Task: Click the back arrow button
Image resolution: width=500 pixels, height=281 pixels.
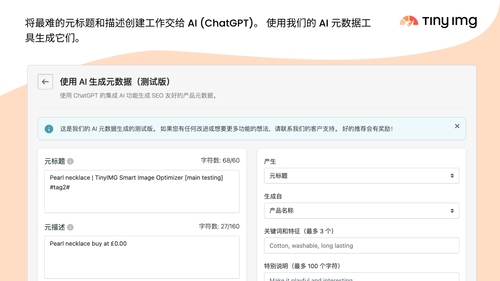Action: (45, 82)
